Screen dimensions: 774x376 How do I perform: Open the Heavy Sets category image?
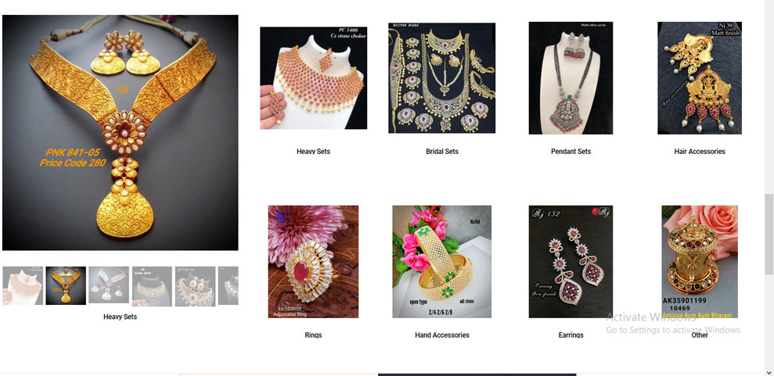314,78
